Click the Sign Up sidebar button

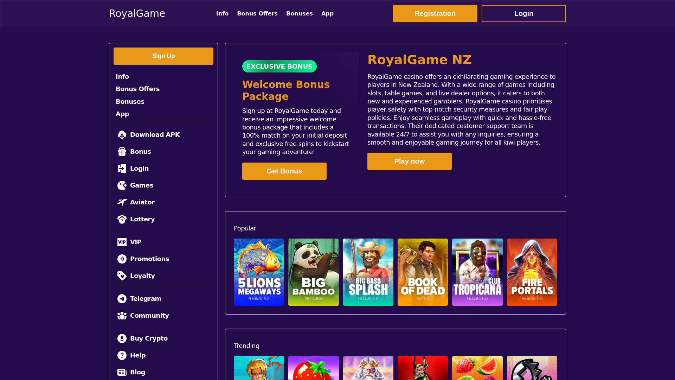click(163, 56)
